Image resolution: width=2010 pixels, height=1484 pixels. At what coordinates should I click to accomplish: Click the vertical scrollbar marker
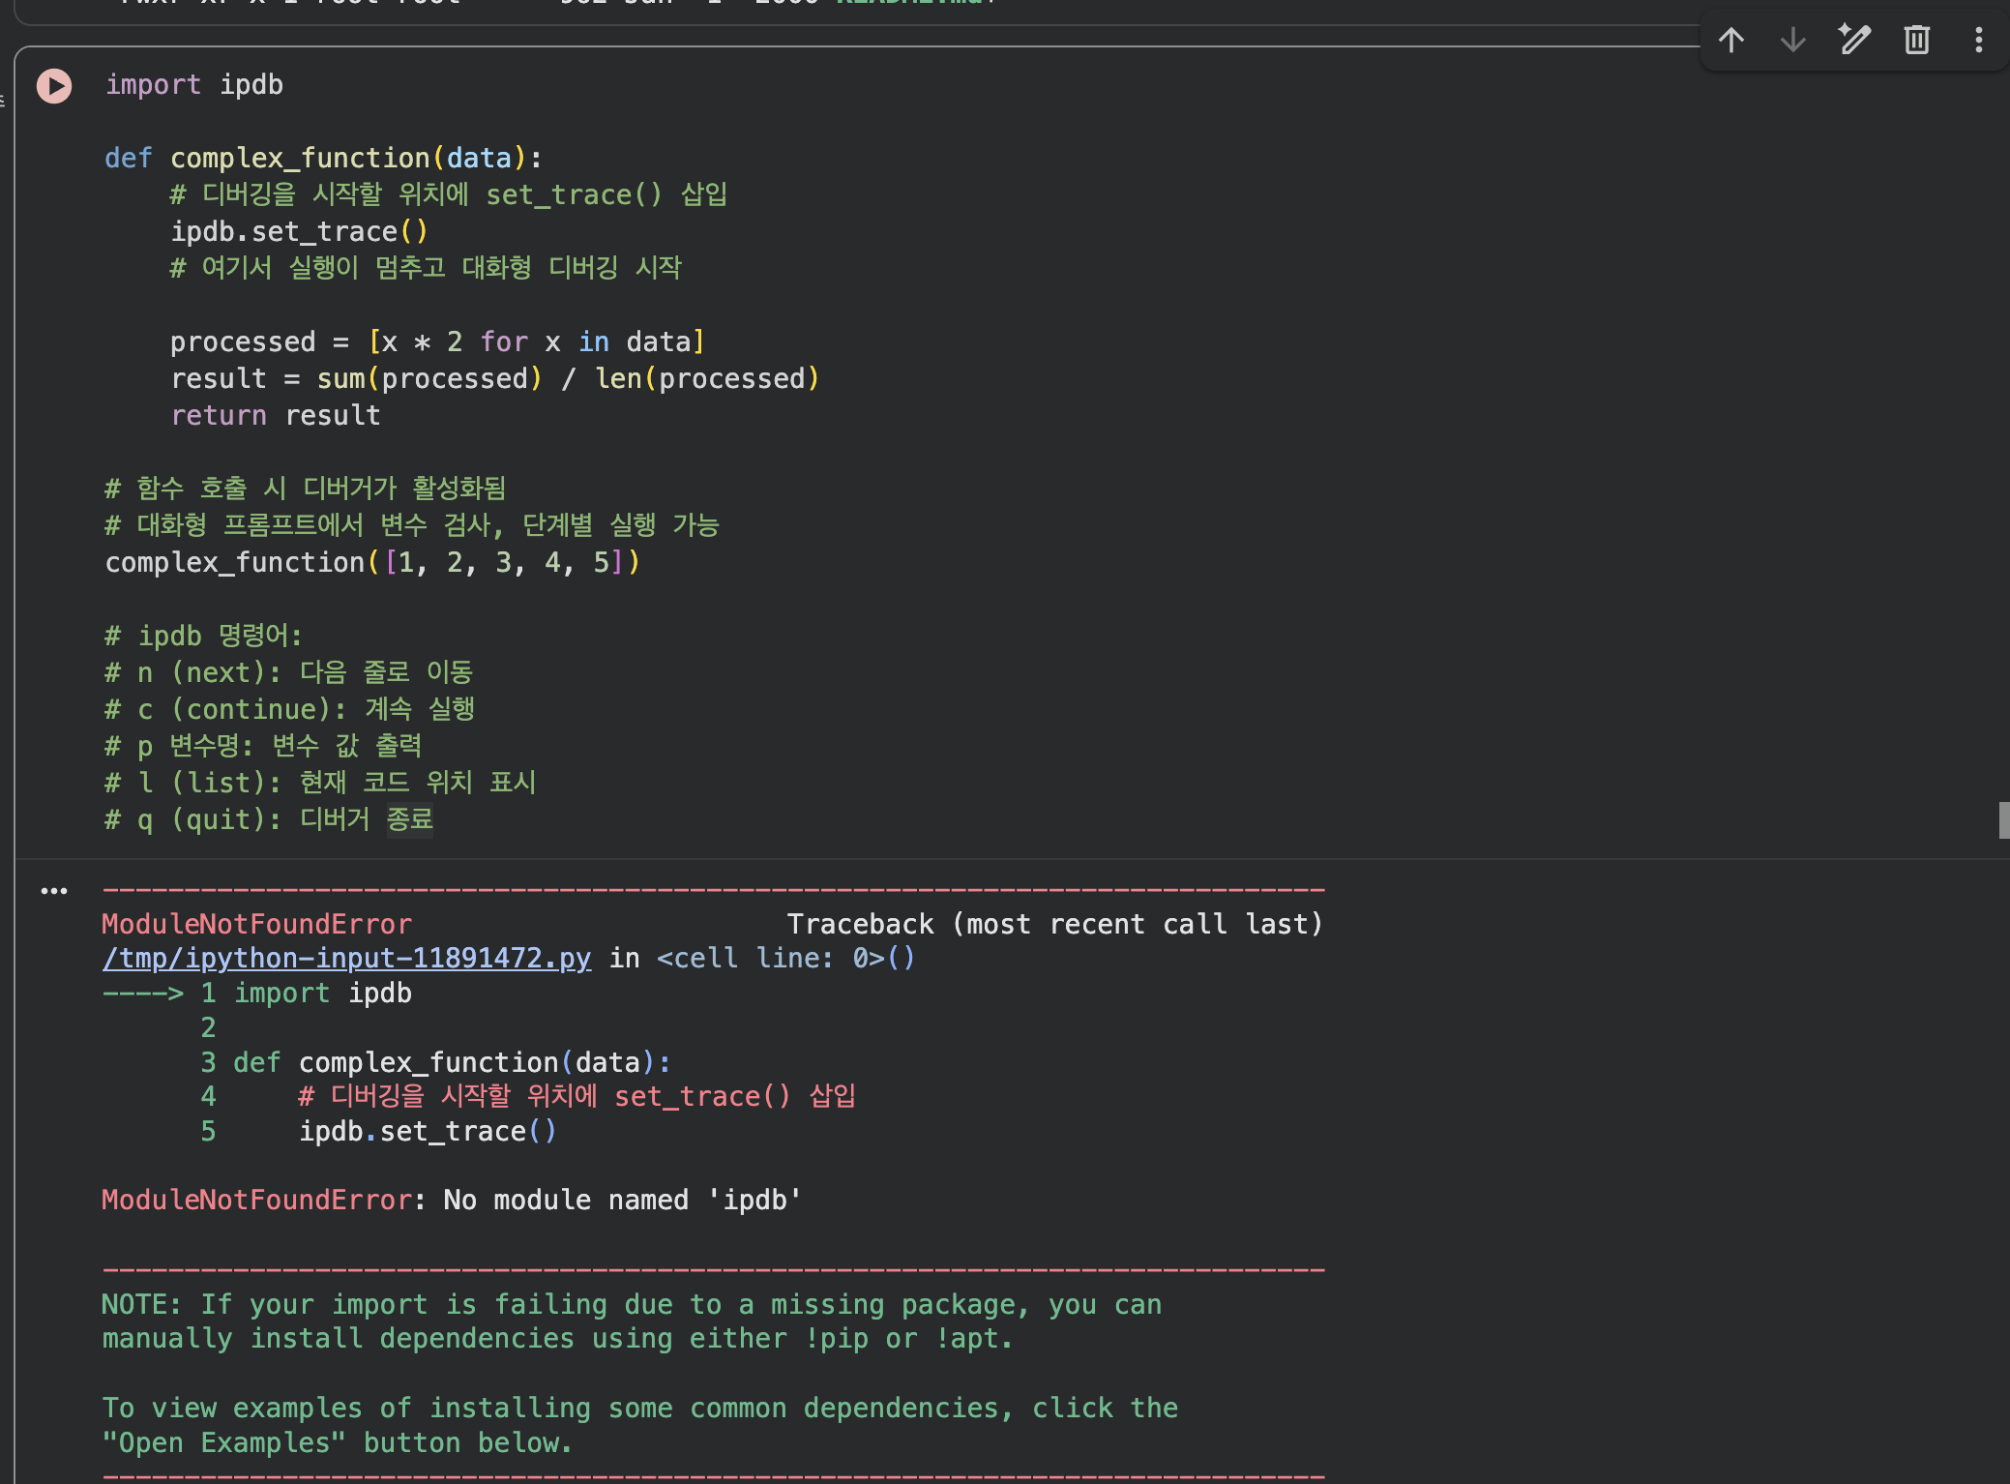[x=2003, y=820]
